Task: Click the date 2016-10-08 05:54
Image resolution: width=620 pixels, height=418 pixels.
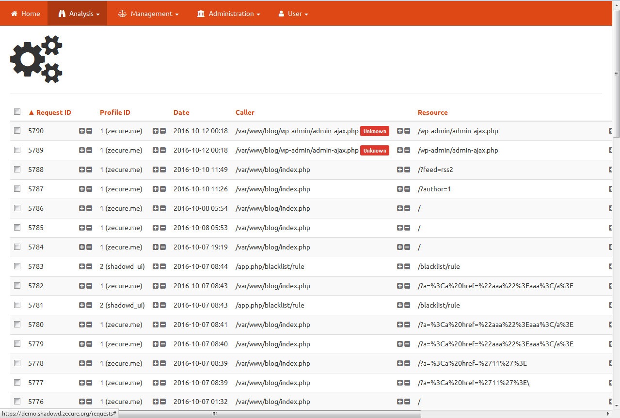Action: (201, 208)
